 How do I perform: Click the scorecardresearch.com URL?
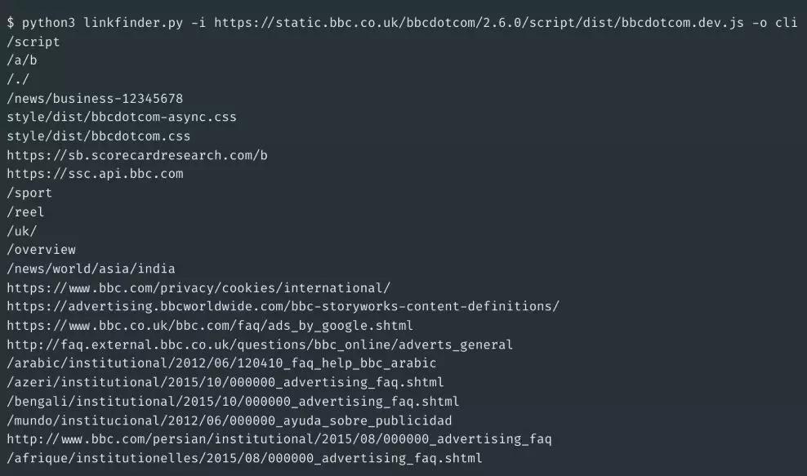tap(137, 155)
